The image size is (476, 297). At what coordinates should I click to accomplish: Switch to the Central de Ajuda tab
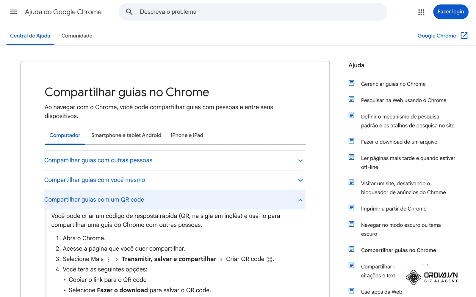[30, 36]
